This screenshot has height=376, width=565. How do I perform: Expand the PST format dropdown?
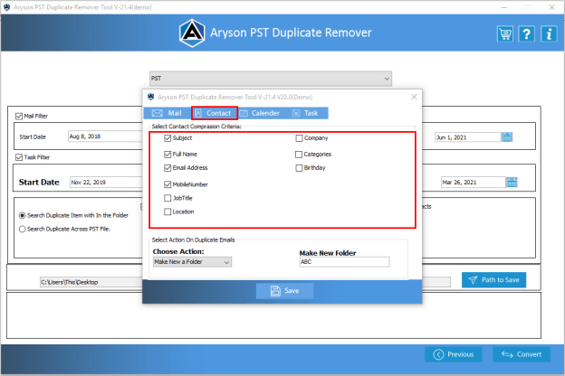coord(271,79)
